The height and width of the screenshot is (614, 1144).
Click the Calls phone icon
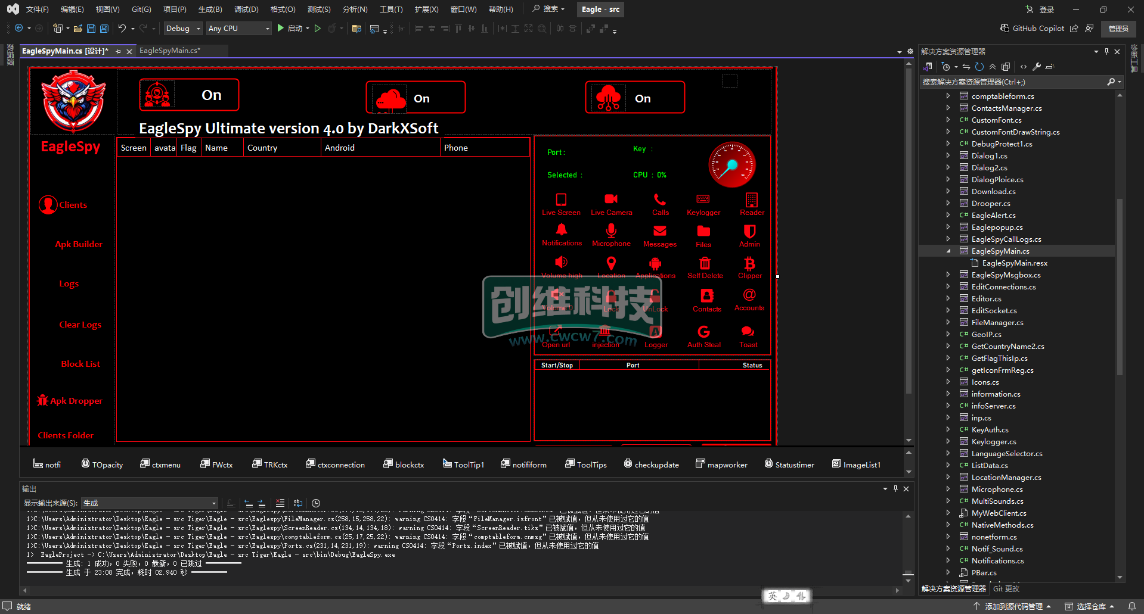coord(660,200)
